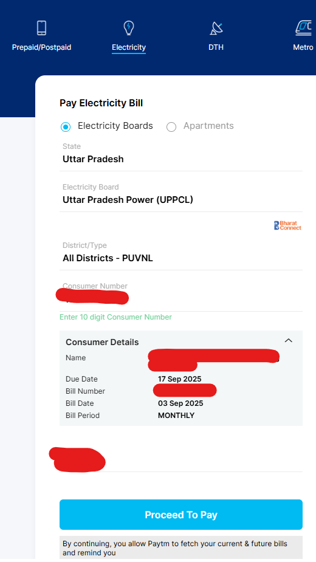
Task: Open the State dropdown showing Uttar Pradesh
Action: point(181,155)
